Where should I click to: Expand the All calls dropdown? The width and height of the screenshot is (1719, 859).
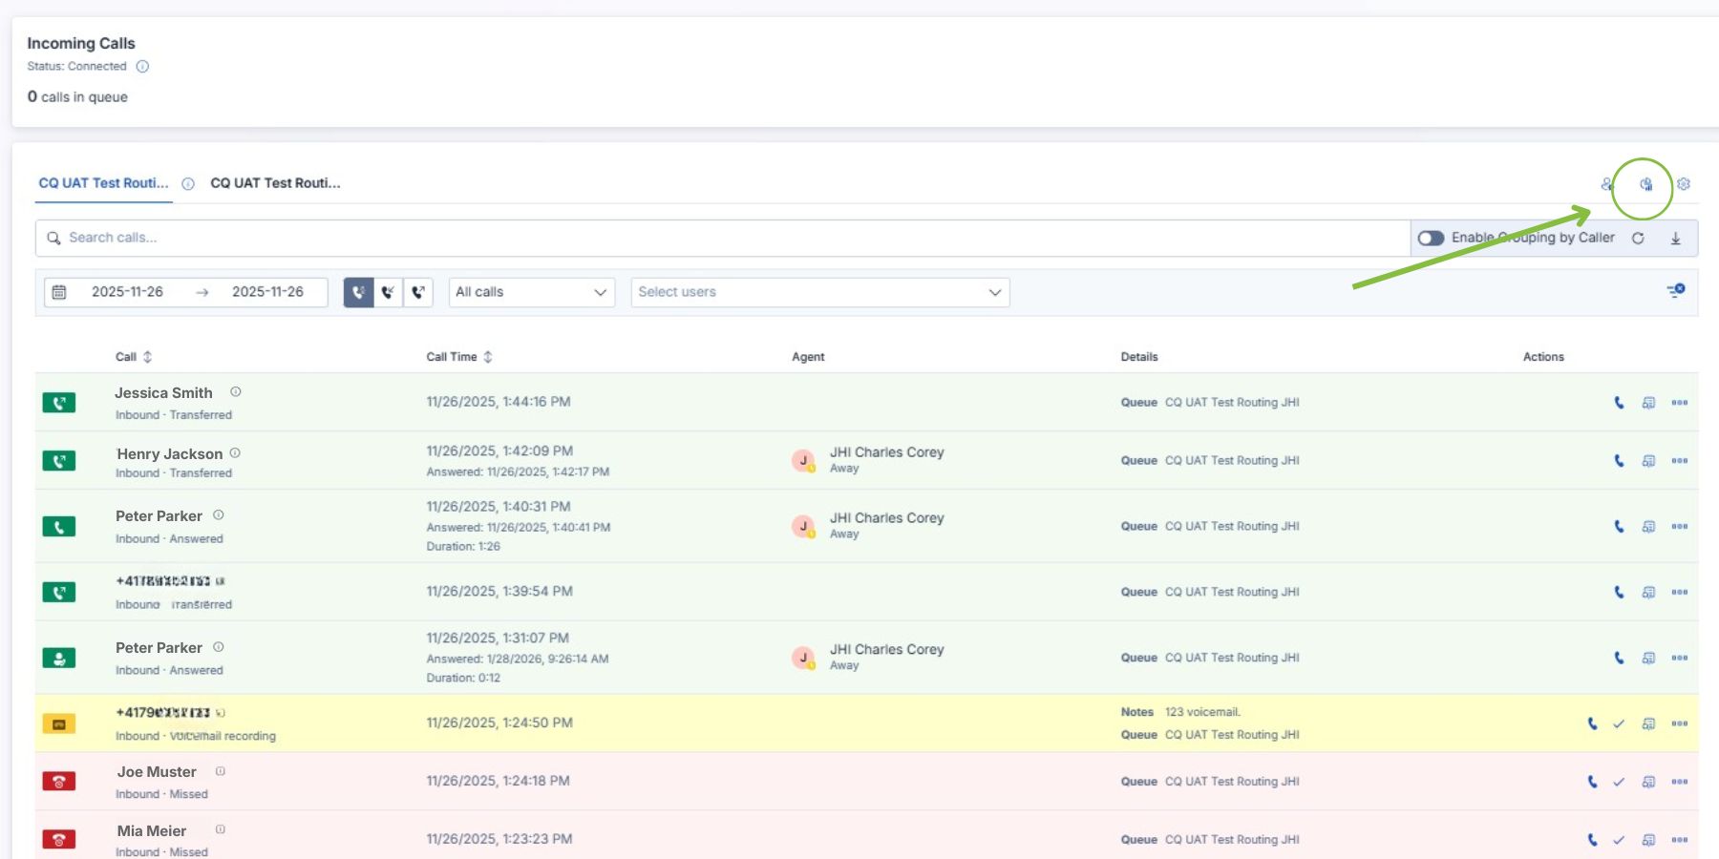[x=532, y=292]
